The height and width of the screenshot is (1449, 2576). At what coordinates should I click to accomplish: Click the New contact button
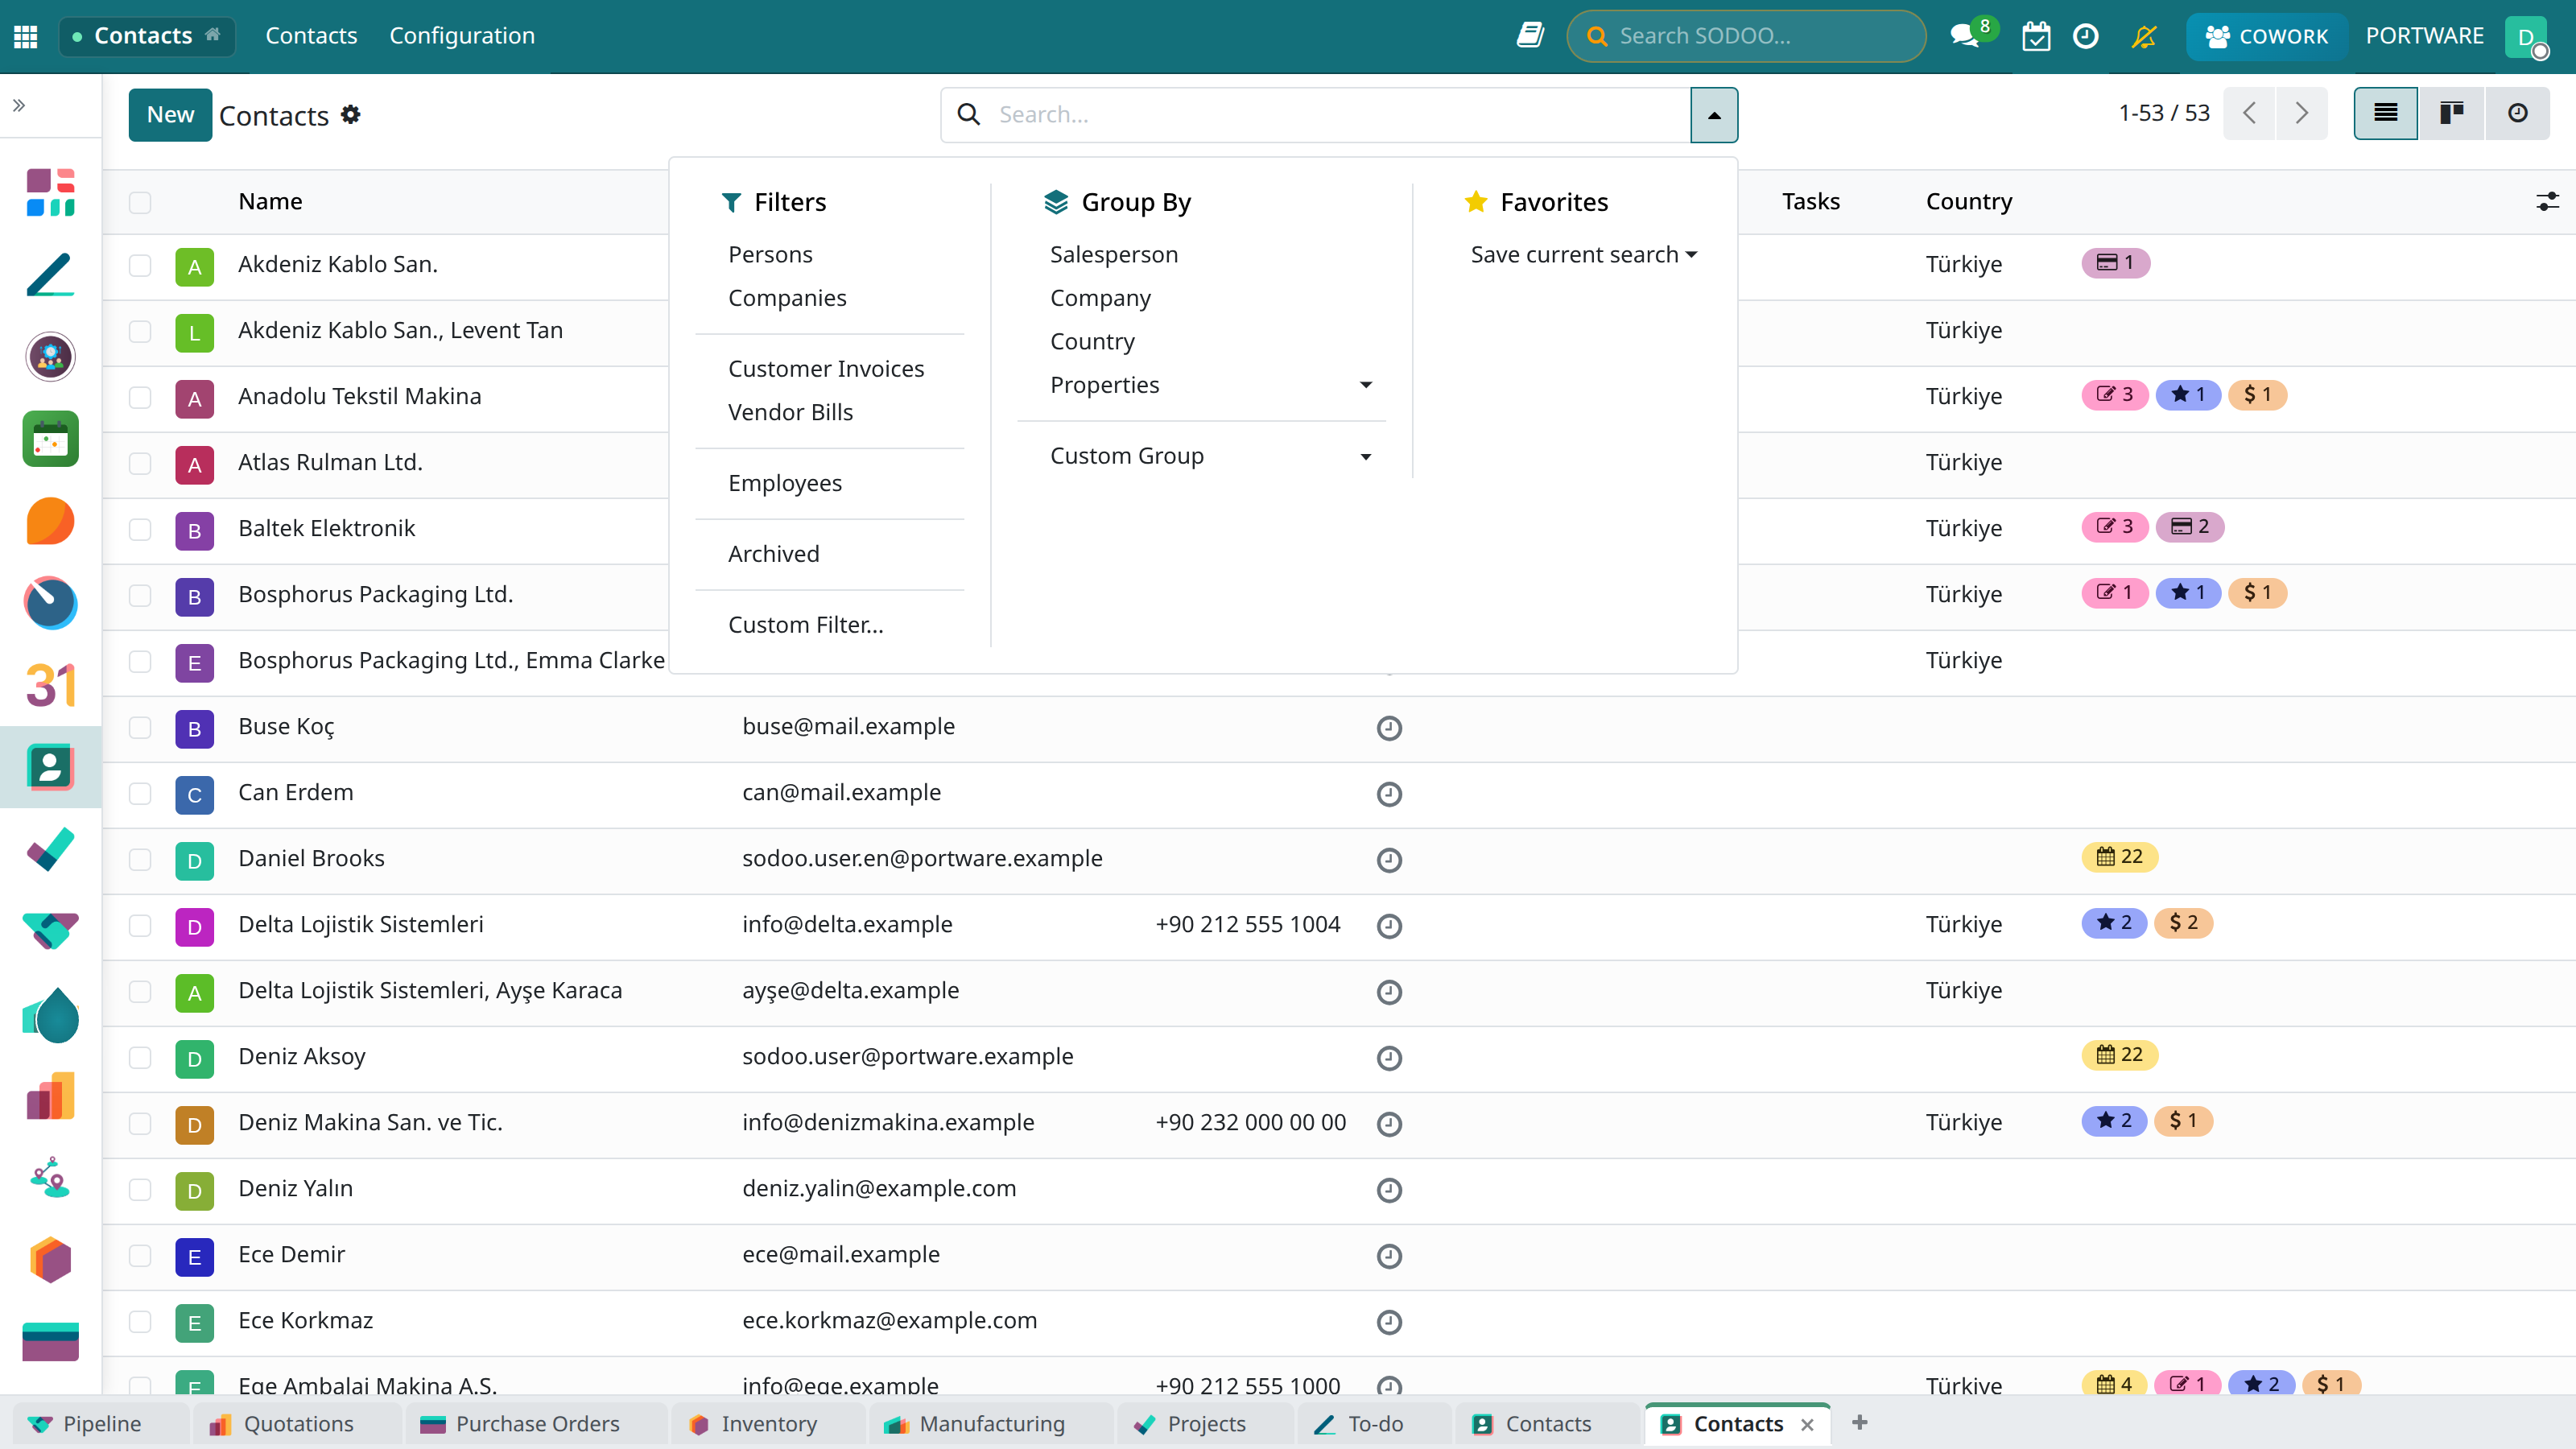[x=170, y=115]
